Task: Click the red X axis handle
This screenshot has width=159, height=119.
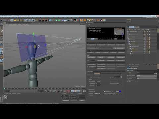Action: 26,47
